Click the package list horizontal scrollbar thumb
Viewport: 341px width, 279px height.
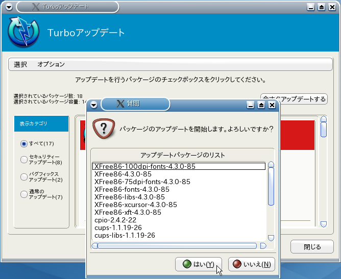coord(177,246)
